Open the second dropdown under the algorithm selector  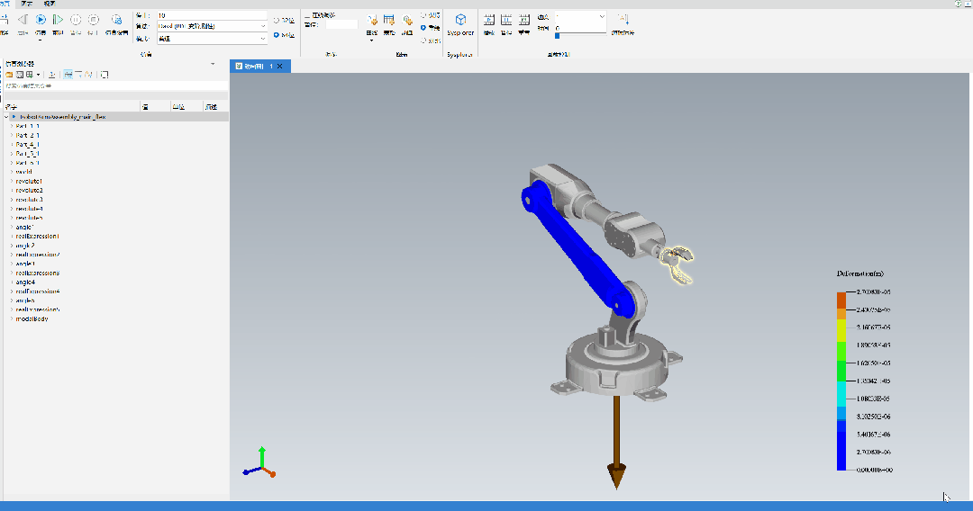coord(212,39)
